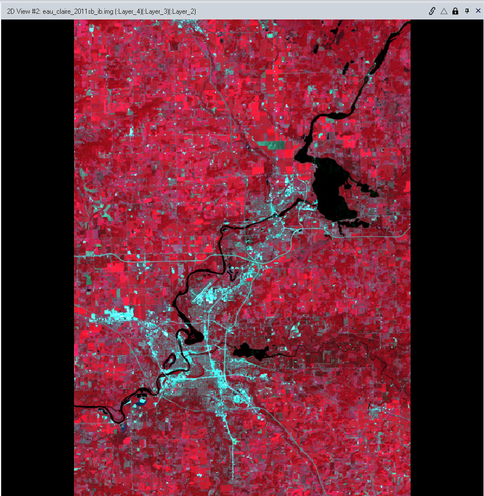Click the link views icon in title bar
This screenshot has height=496, width=484.
[432, 11]
